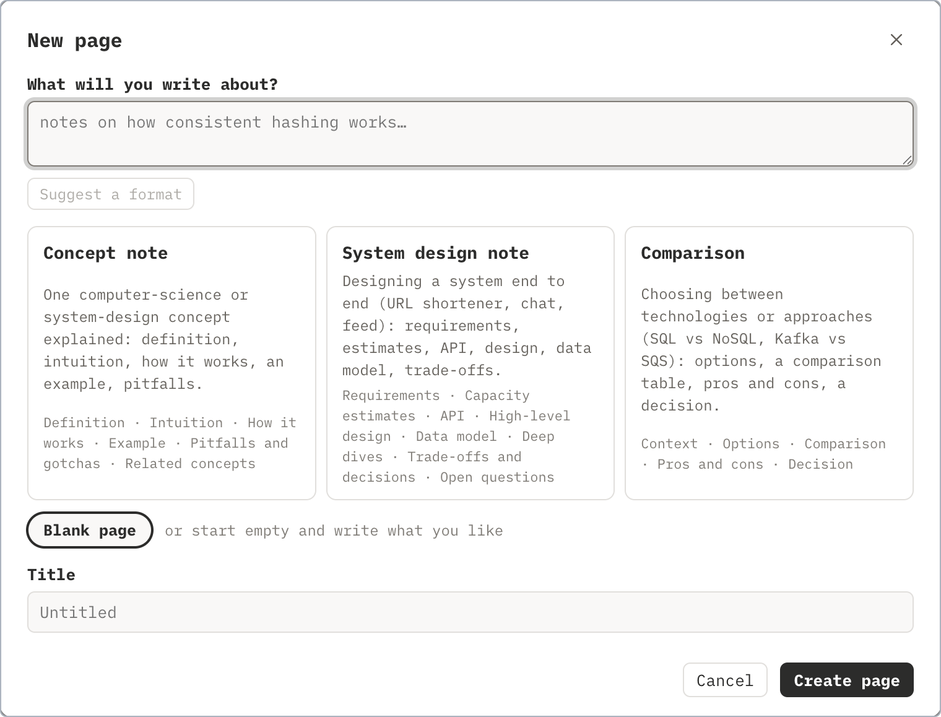Close the New page dialog
The height and width of the screenshot is (717, 941).
click(x=896, y=40)
